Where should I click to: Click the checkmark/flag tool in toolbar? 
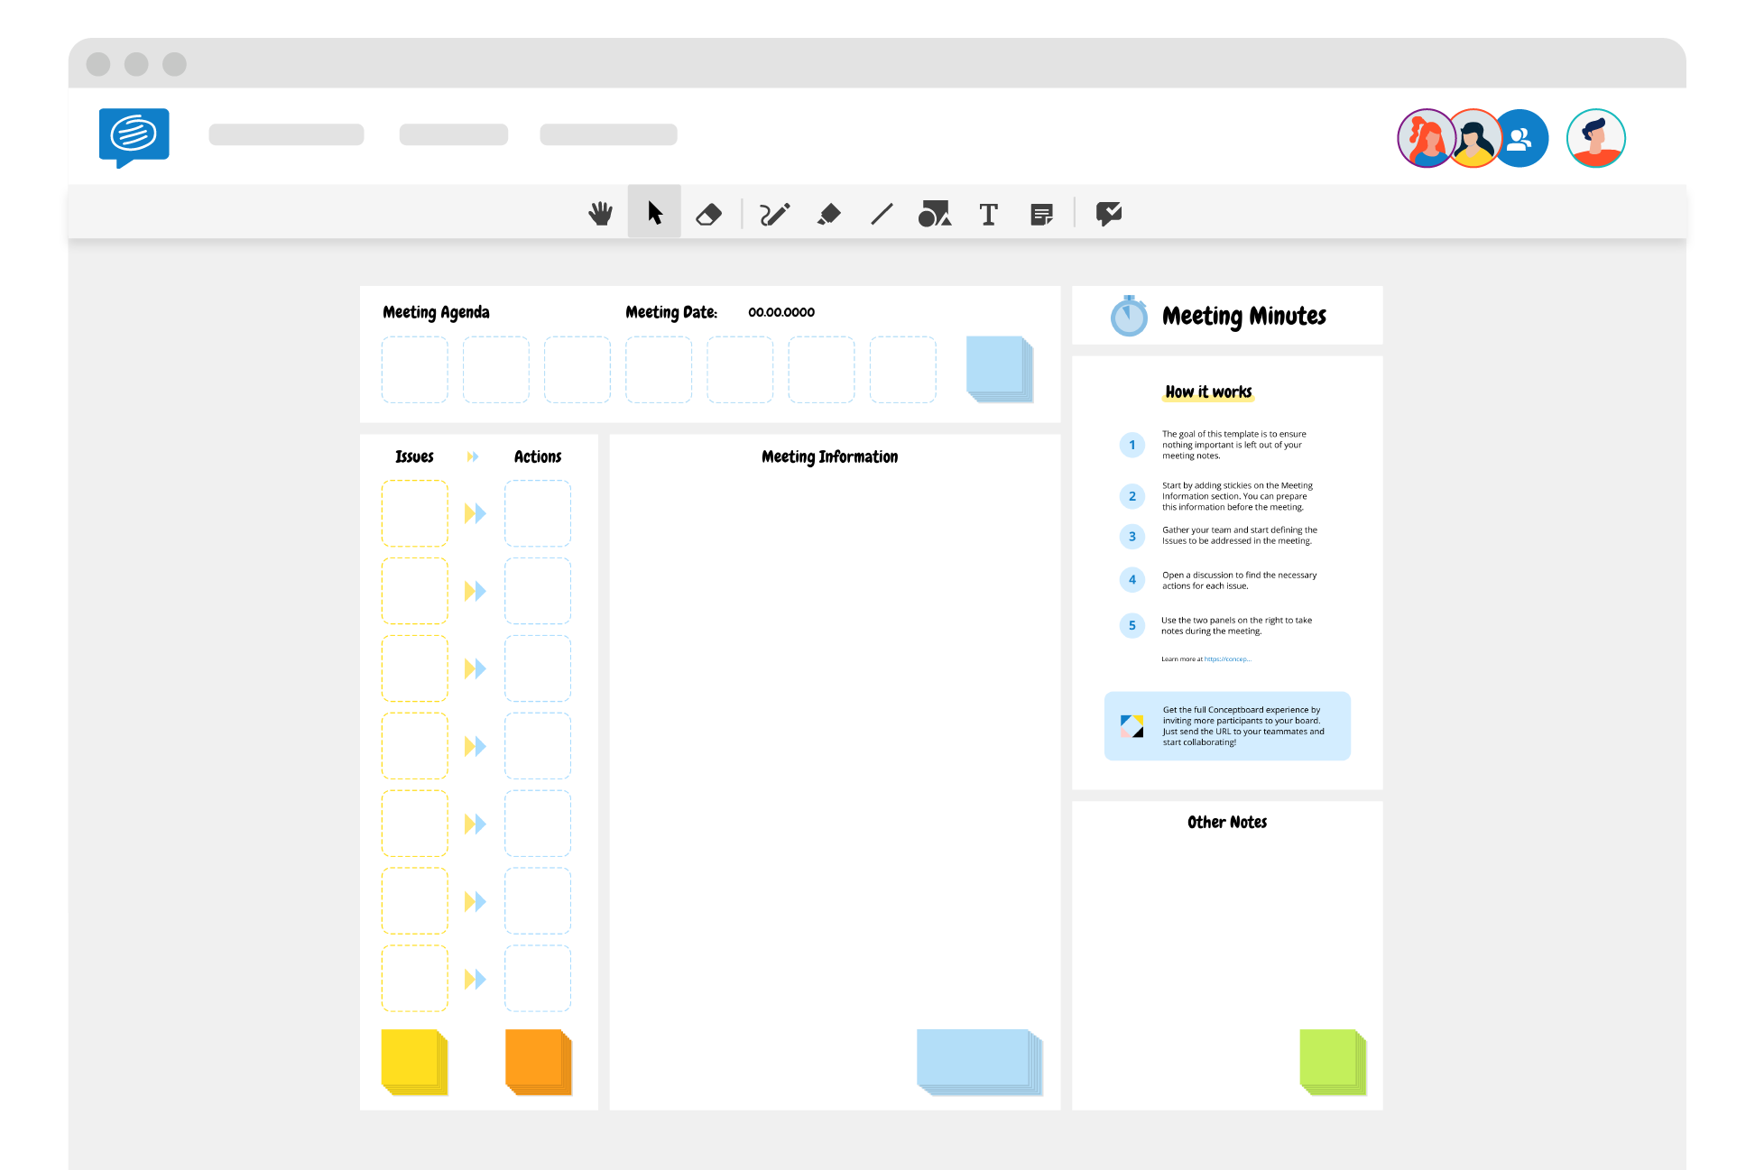tap(1107, 213)
